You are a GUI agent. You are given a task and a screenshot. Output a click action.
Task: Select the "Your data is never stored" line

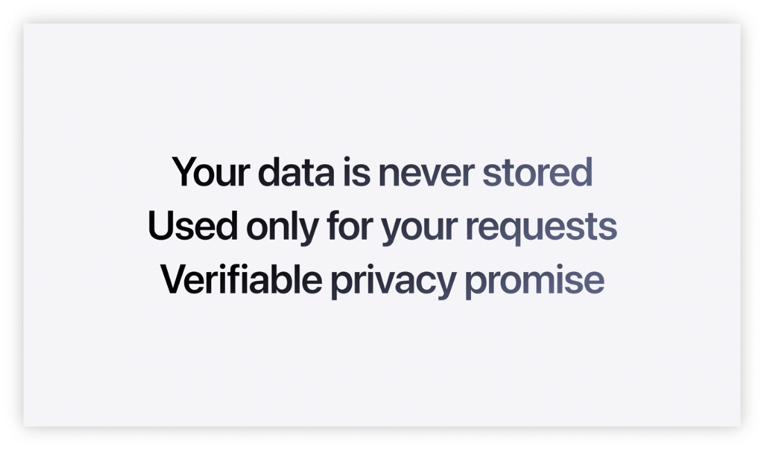click(382, 172)
